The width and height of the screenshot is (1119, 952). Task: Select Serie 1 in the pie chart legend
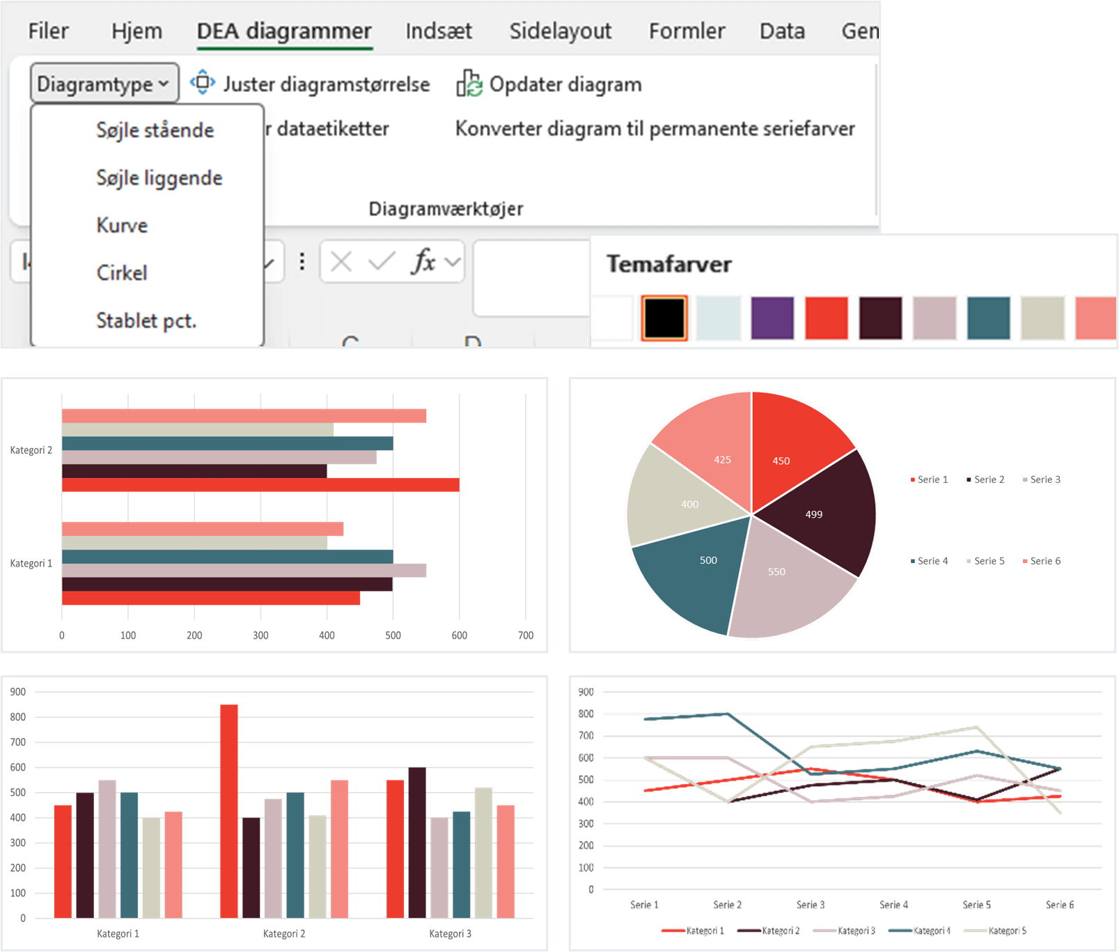coord(929,479)
